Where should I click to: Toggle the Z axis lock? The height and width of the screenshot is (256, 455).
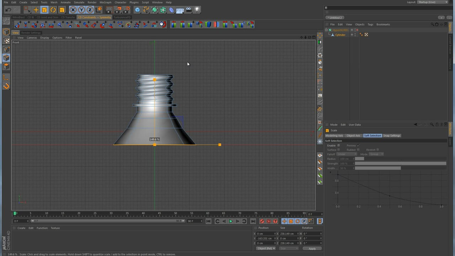pyautogui.click(x=90, y=10)
